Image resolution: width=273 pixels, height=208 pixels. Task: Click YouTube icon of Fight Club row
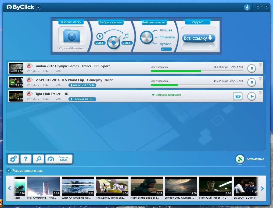(x=29, y=94)
